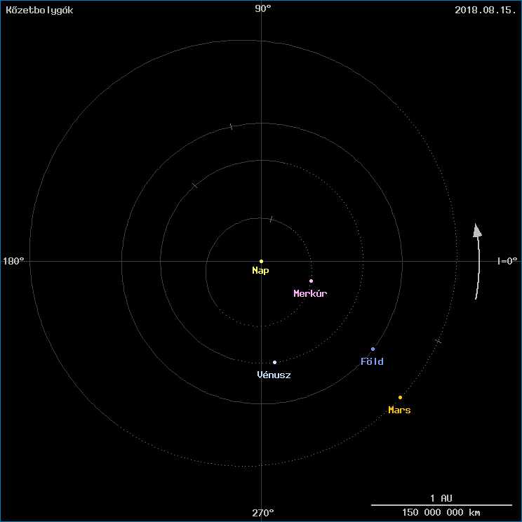Click the 'l=0°' longitude label
The height and width of the screenshot is (522, 522).
(x=507, y=261)
